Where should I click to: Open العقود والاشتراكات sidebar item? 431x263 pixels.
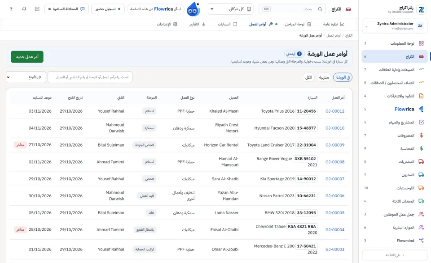pos(395,96)
